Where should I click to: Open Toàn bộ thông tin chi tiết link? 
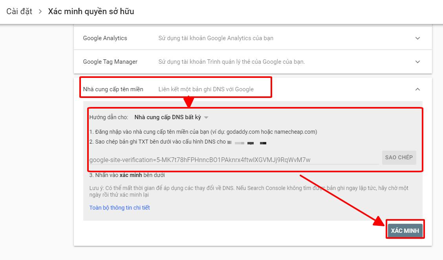click(119, 208)
